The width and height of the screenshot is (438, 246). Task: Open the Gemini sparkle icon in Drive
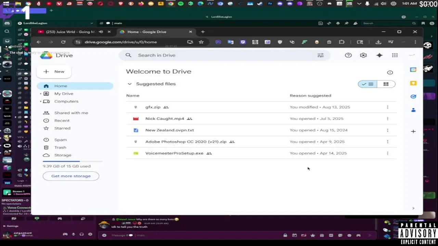[x=379, y=55]
